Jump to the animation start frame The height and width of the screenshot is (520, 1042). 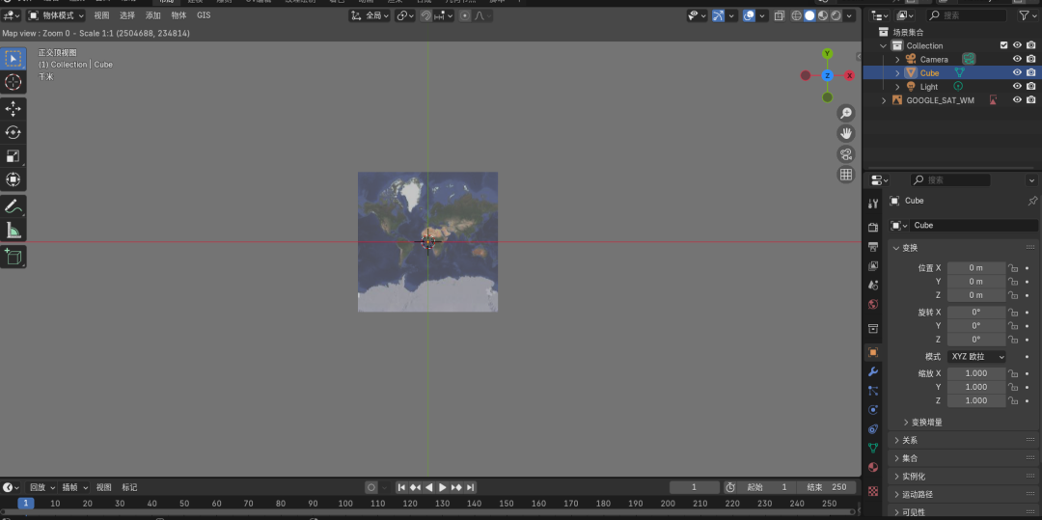[x=401, y=487]
